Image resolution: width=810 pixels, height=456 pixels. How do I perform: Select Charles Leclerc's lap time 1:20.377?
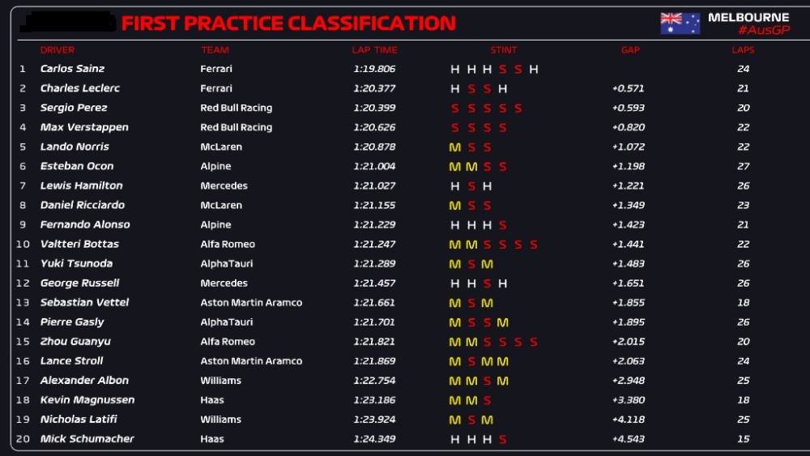374,88
